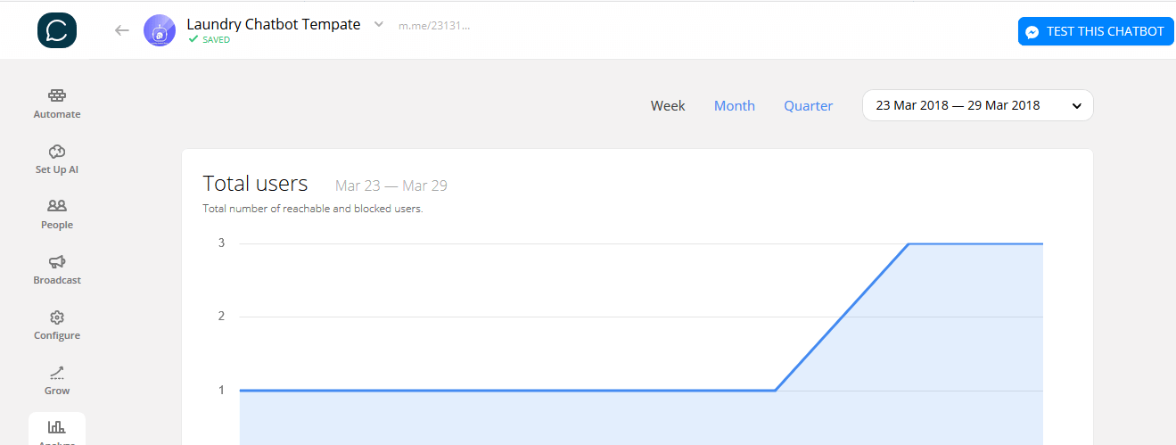
Task: Click the Messenger icon in test button
Action: pyautogui.click(x=1032, y=31)
